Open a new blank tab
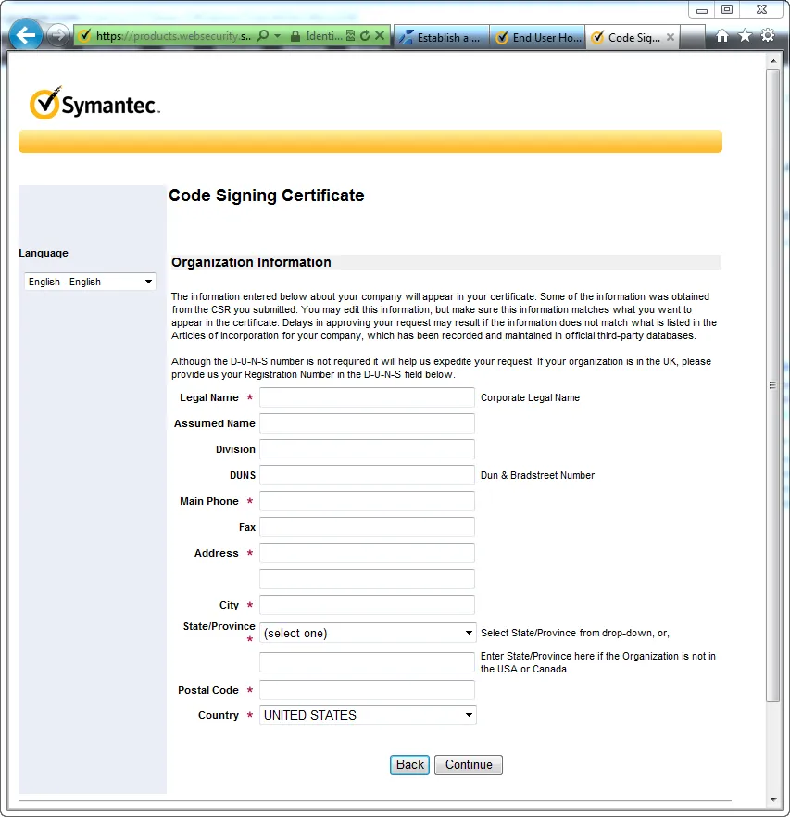The width and height of the screenshot is (790, 817). (x=693, y=37)
